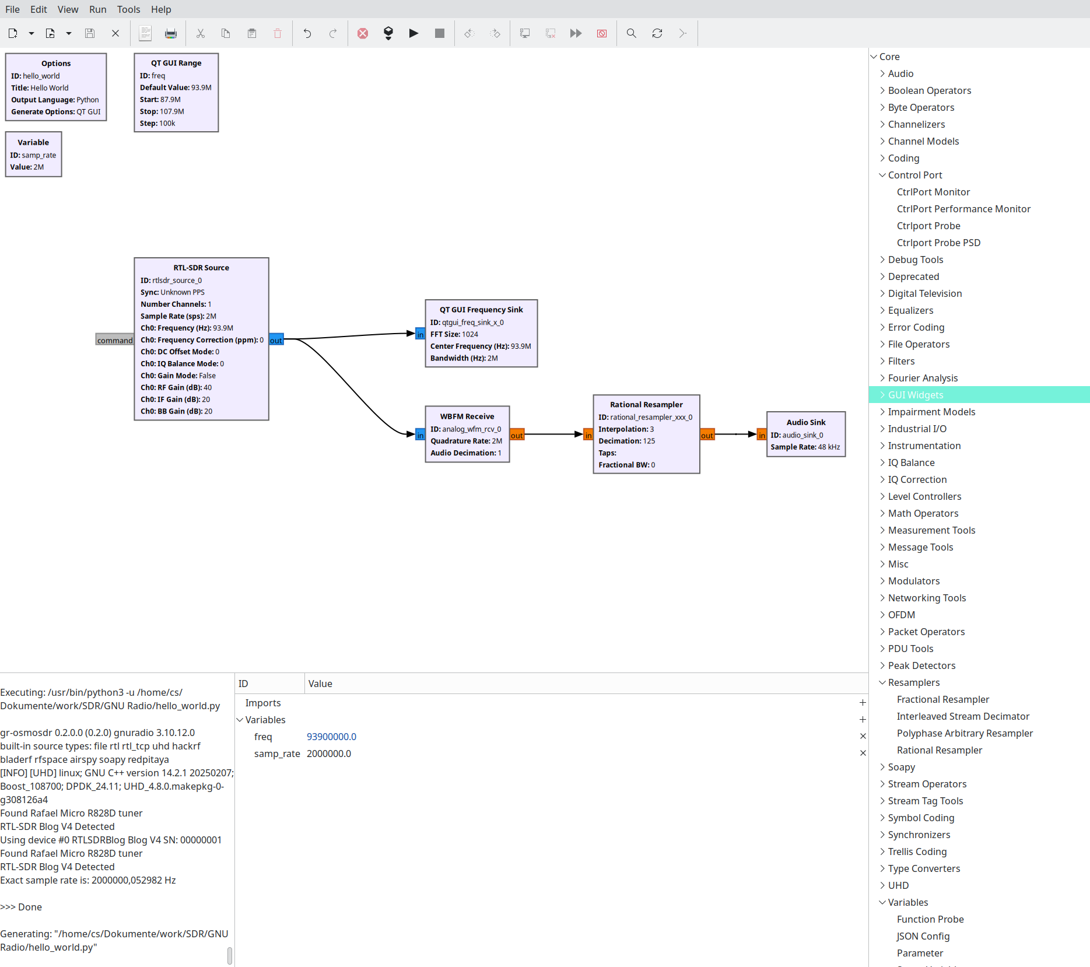Open the Help menu
The image size is (1090, 967).
(x=161, y=9)
